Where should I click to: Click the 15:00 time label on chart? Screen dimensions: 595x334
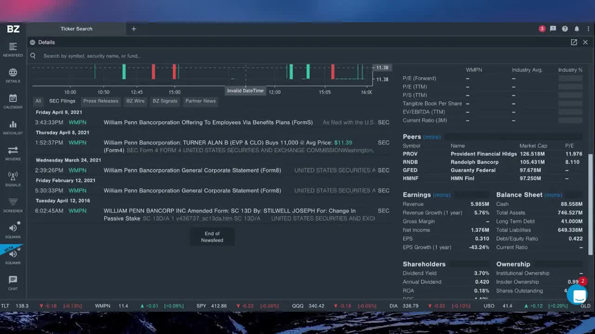point(174,92)
